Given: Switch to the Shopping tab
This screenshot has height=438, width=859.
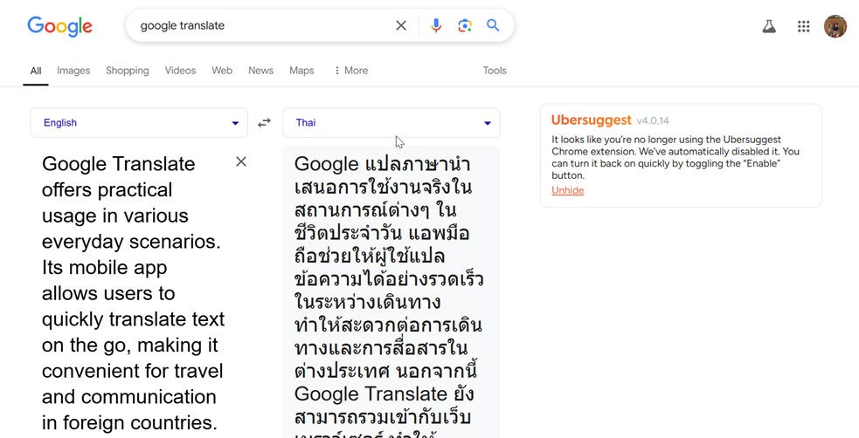Looking at the screenshot, I should point(127,71).
